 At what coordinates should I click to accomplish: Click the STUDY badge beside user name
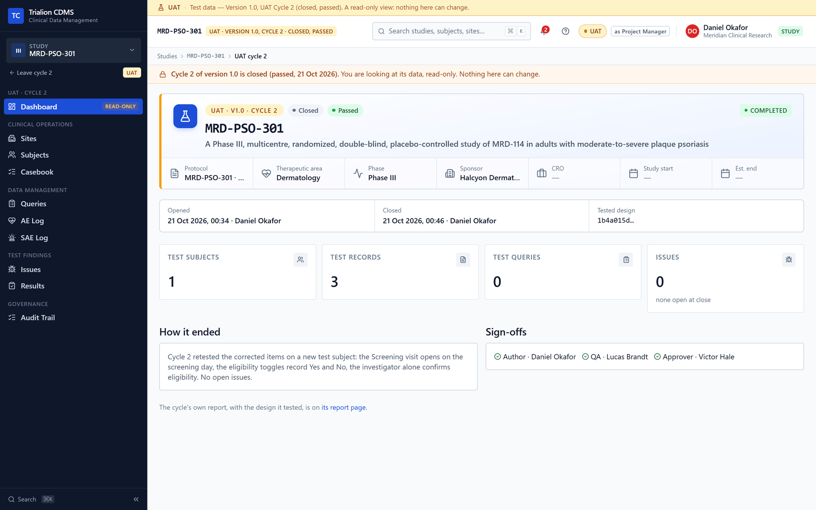point(790,31)
